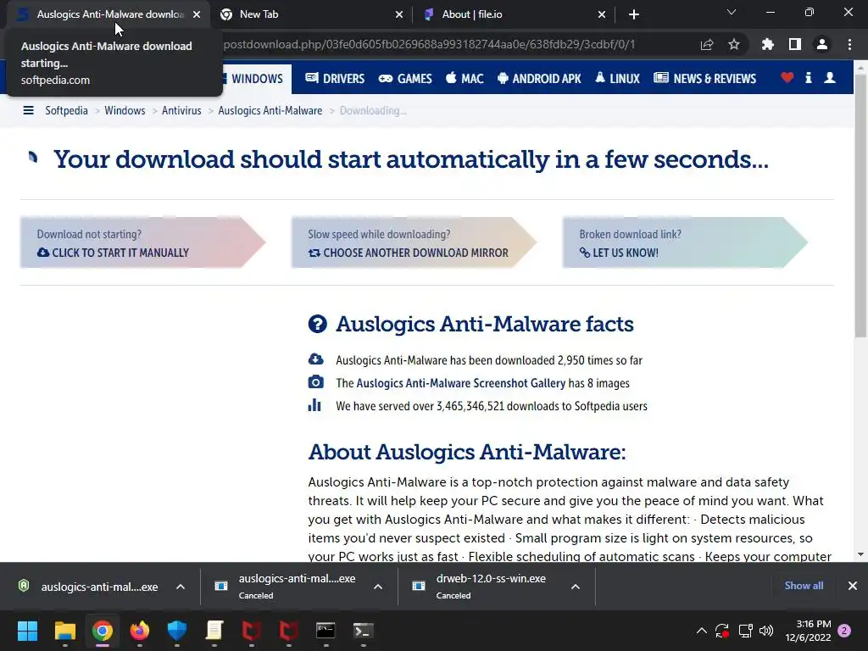The height and width of the screenshot is (651, 868).
Task: Show hidden system tray icons
Action: pos(701,631)
